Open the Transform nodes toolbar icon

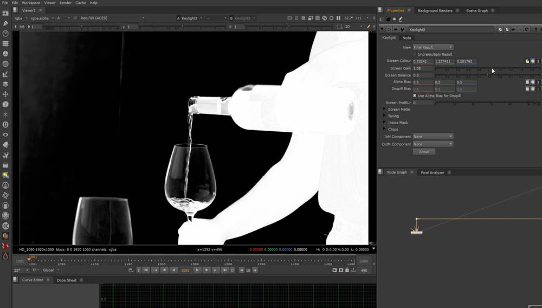click(5, 94)
